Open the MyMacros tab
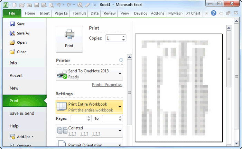This screenshot has width=242, height=149. point(175,13)
